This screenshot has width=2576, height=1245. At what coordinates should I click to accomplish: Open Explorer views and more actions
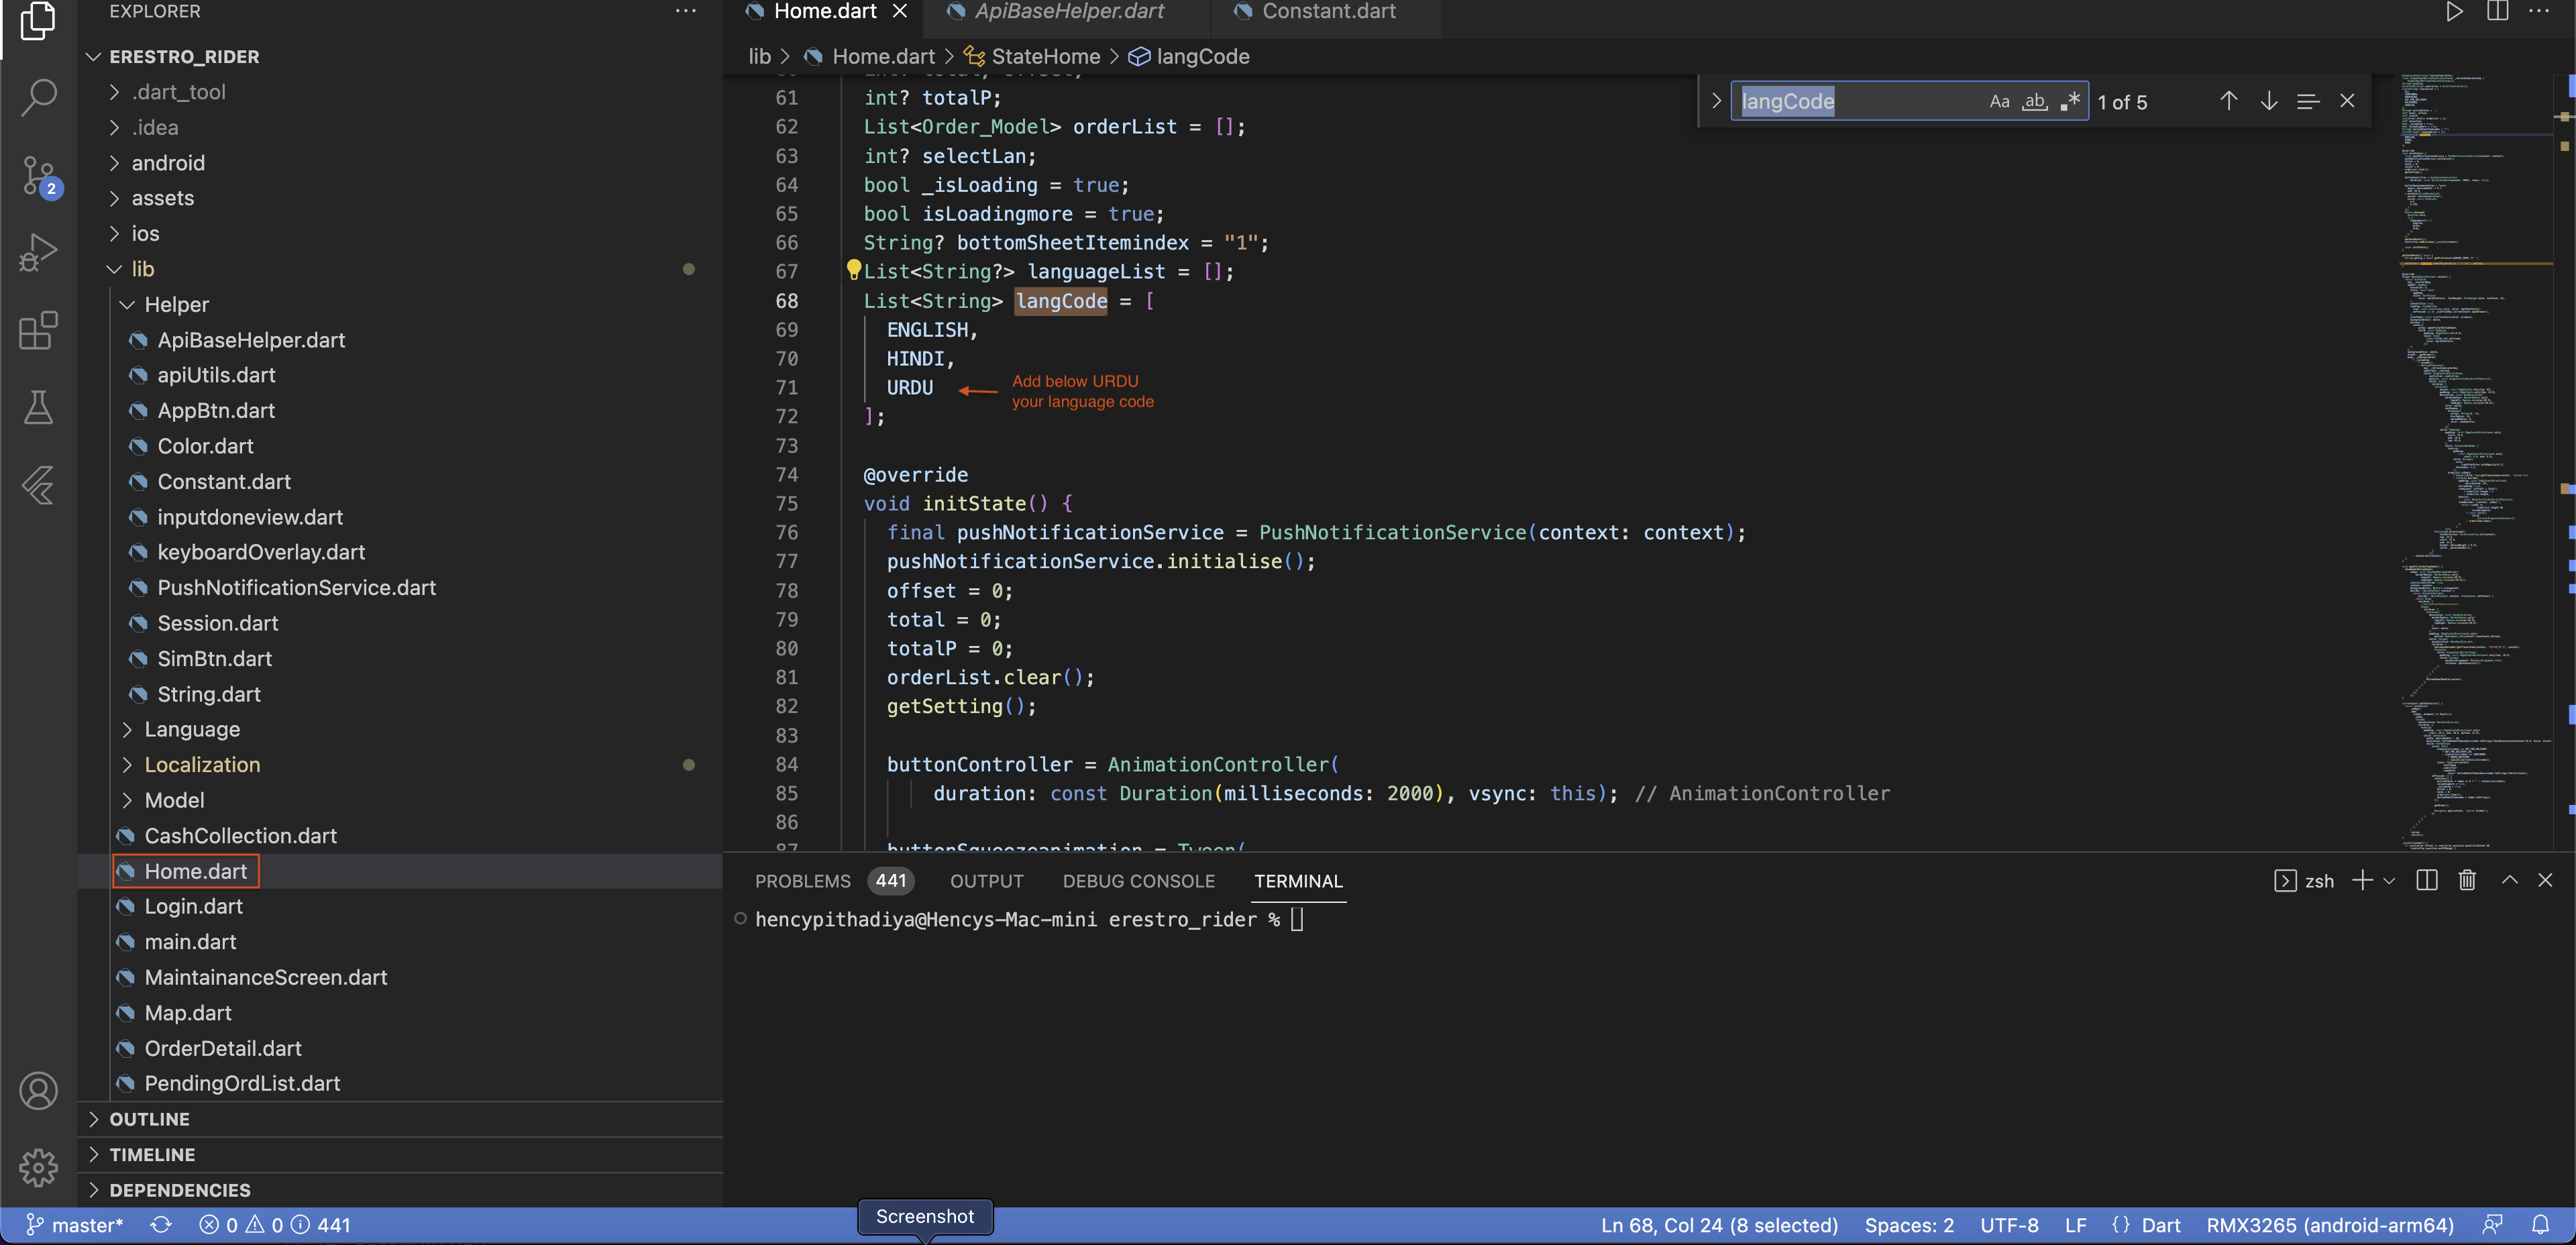(x=685, y=12)
